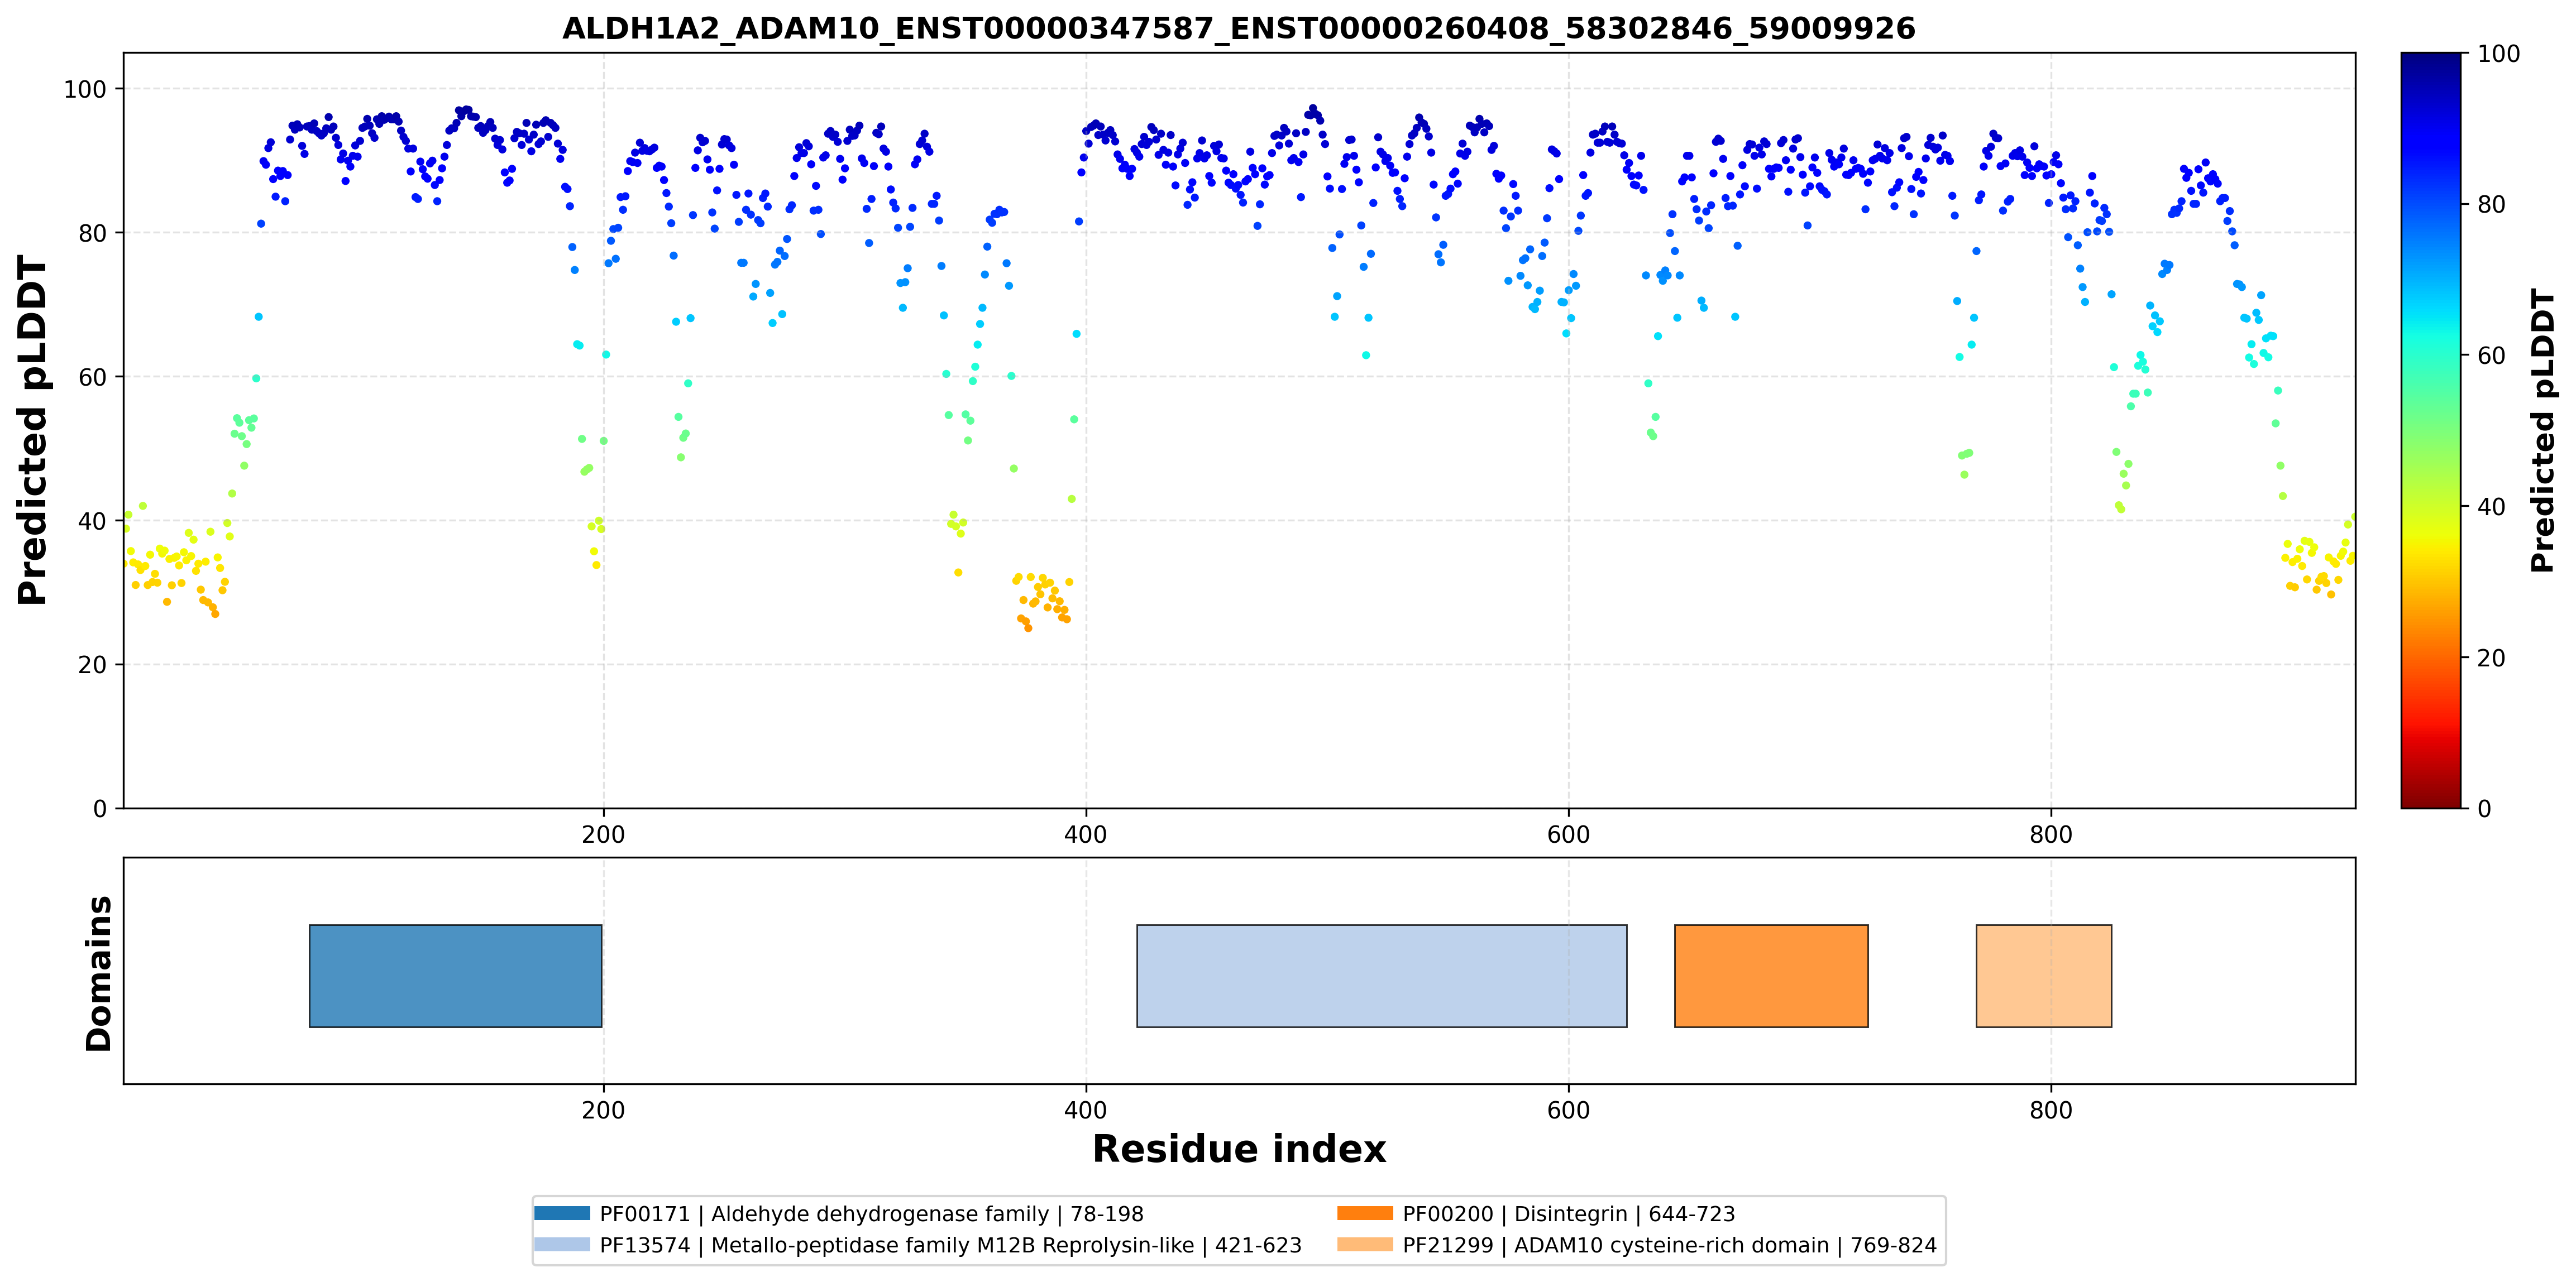Click the light blue Metallo-peptidase domain rectangle
Image resolution: width=2576 pixels, height=1282 pixels.
pos(1381,975)
